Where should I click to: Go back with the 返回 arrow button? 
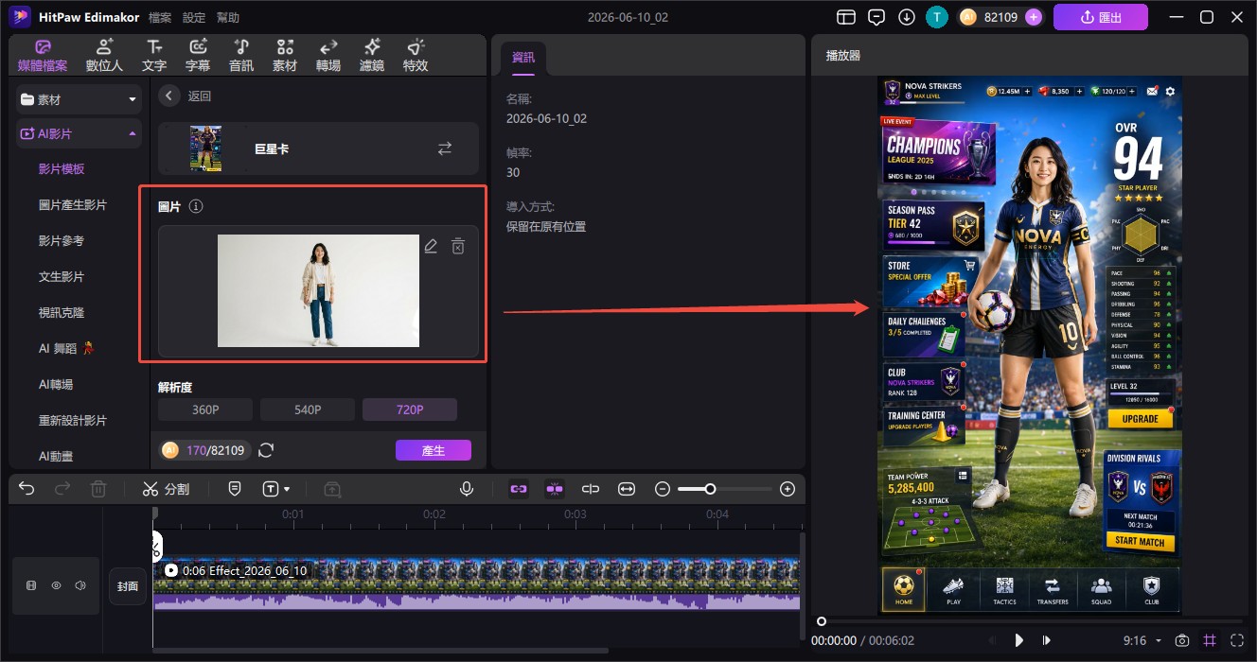coord(169,96)
